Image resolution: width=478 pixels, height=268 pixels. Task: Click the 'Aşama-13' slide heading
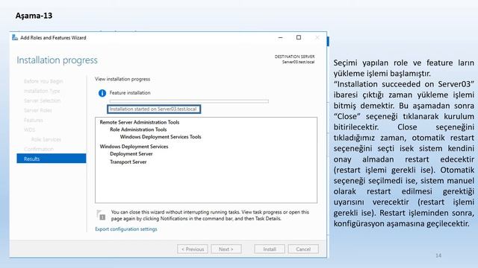(x=34, y=16)
